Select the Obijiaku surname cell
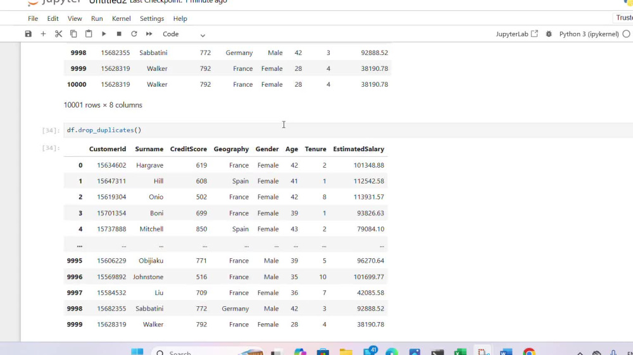 (151, 261)
